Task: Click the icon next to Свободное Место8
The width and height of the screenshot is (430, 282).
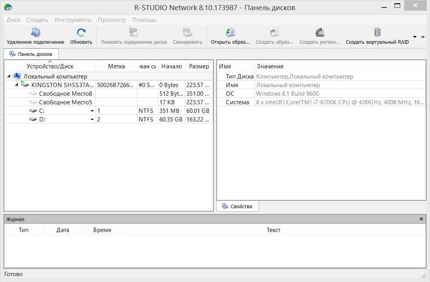Action: point(33,93)
